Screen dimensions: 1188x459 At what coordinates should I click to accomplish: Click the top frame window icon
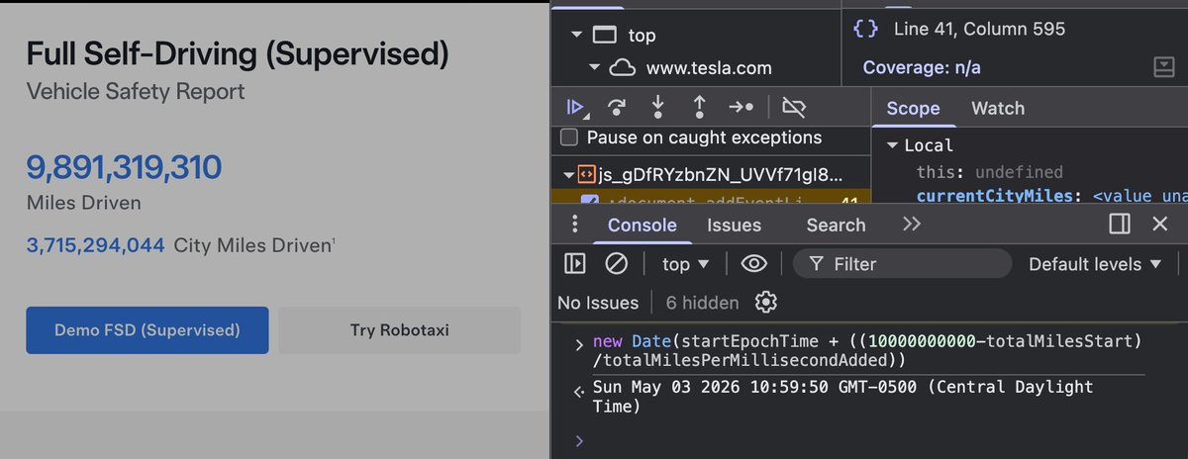point(604,36)
